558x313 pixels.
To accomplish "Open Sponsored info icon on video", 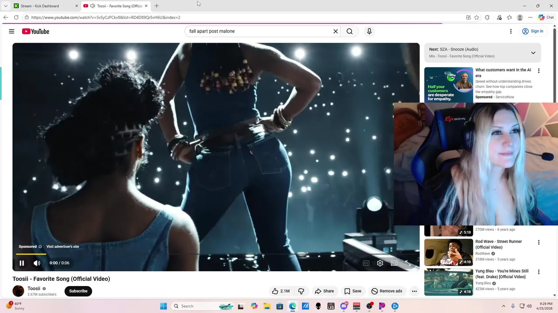I will pos(40,246).
